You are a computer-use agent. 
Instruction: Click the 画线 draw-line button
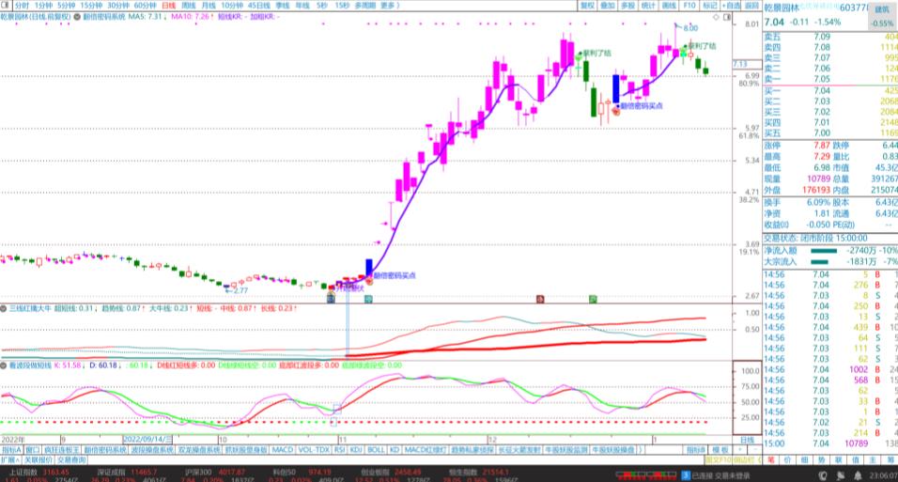(669, 5)
